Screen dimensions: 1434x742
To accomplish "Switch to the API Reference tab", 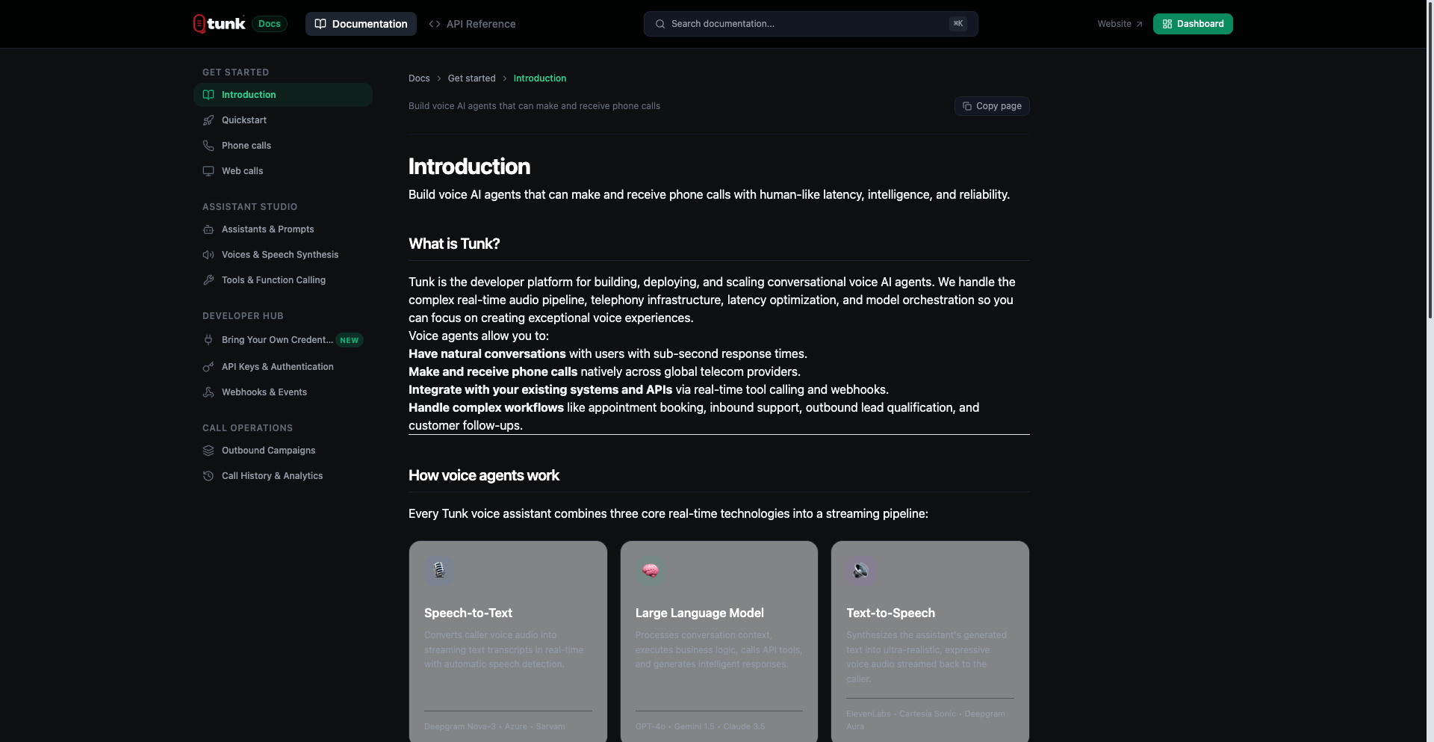I will click(472, 24).
